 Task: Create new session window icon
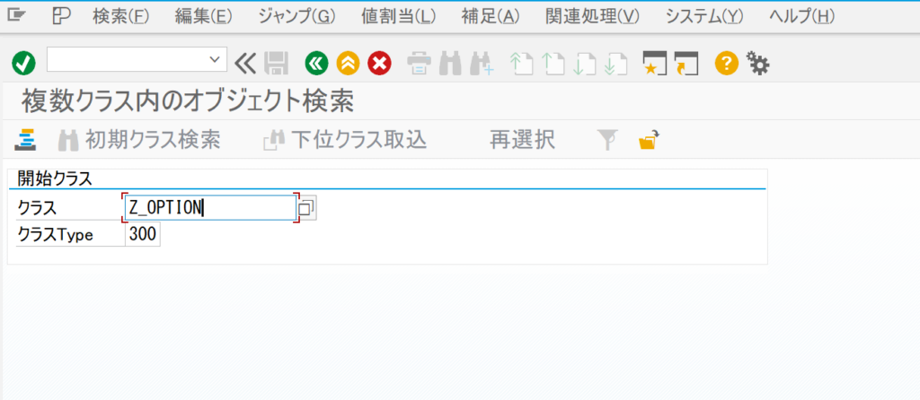coord(655,64)
